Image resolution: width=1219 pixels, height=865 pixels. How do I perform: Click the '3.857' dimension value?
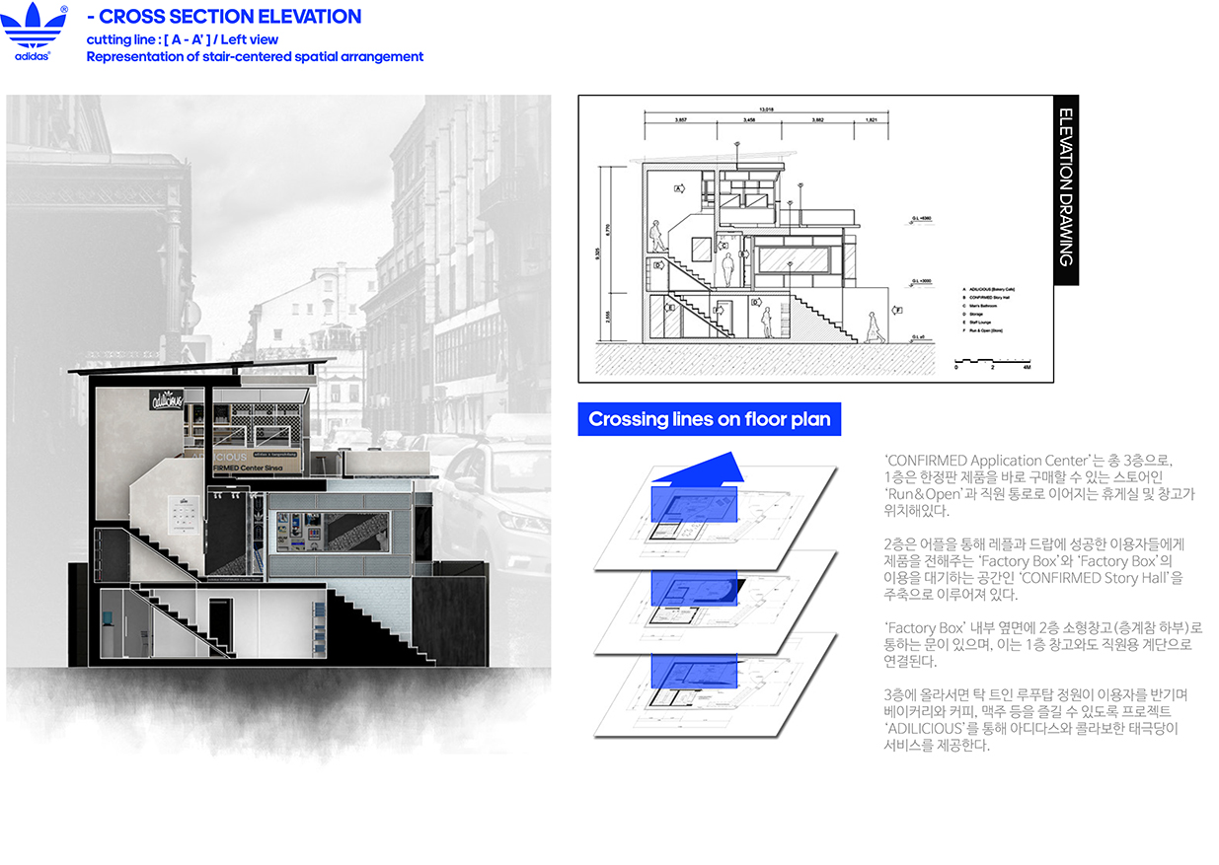pyautogui.click(x=680, y=120)
